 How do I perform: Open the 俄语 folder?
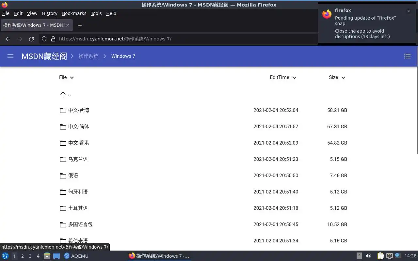[x=73, y=176]
